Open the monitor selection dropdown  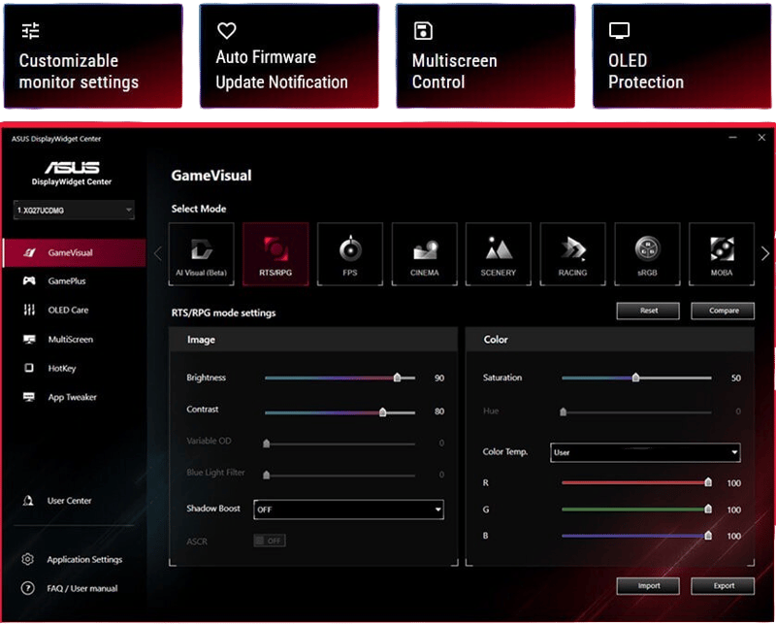pyautogui.click(x=74, y=210)
